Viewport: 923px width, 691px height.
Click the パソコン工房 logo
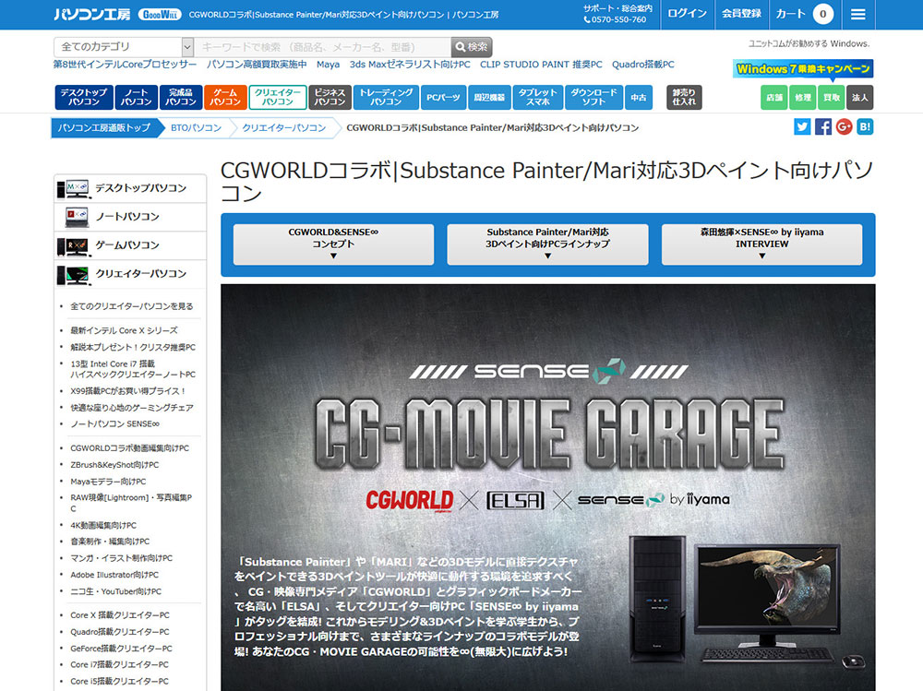[x=91, y=15]
